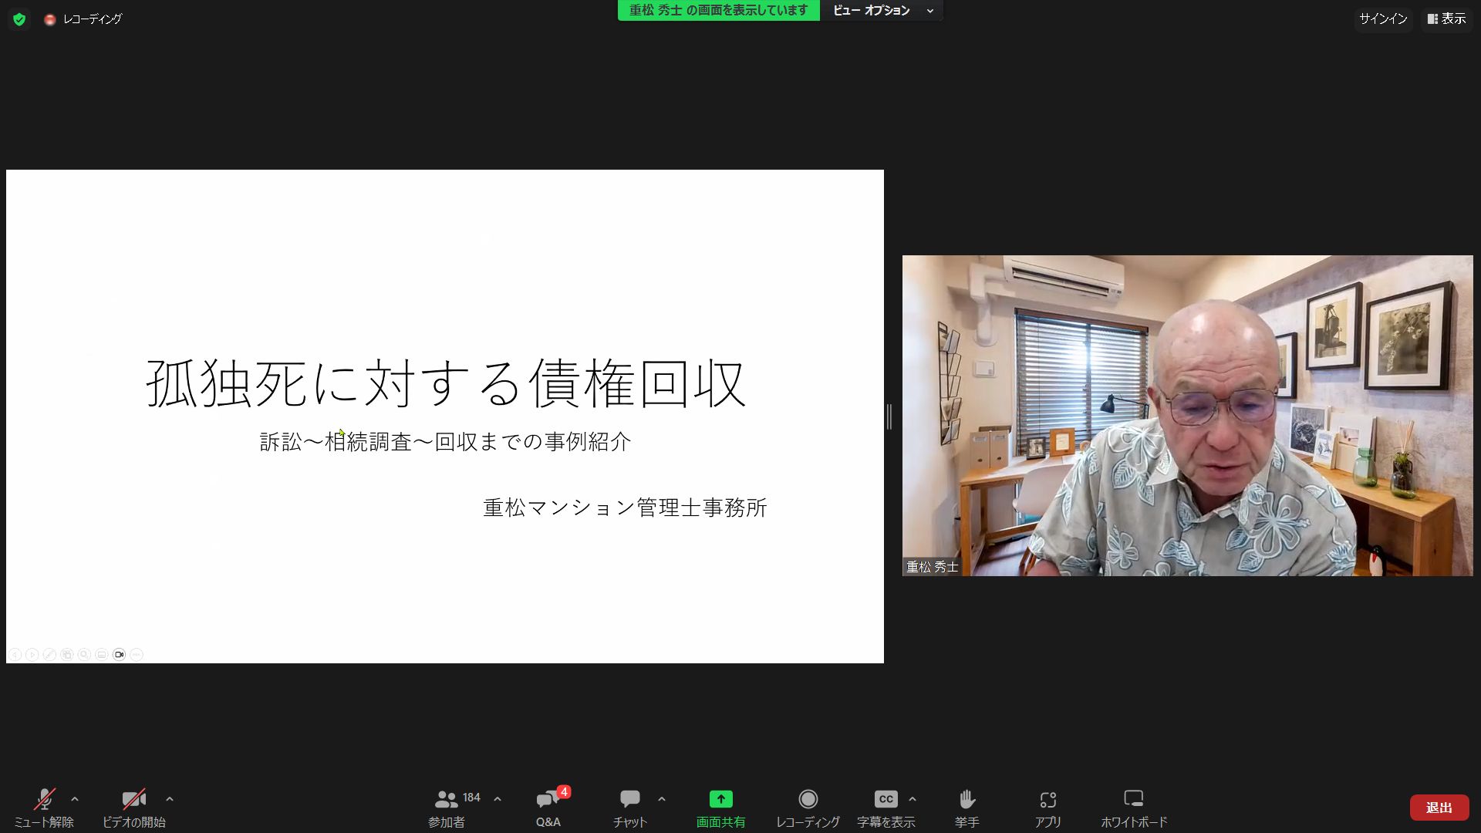The width and height of the screenshot is (1481, 833).
Task: Advance with the slideshow next arrow
Action: click(32, 655)
